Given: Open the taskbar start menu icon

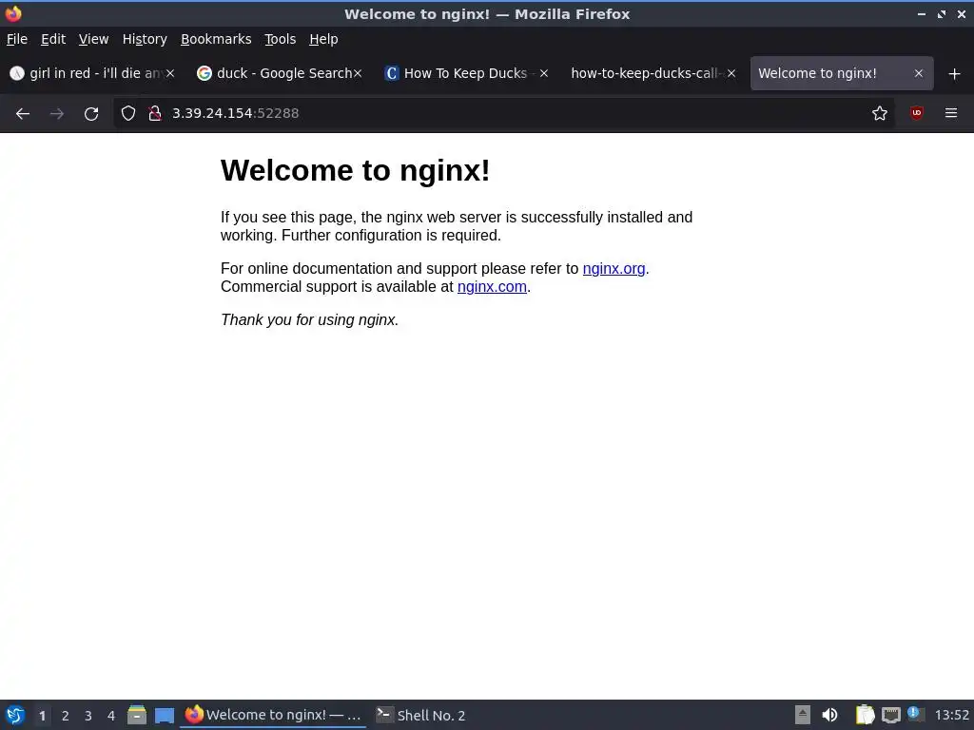Looking at the screenshot, I should pyautogui.click(x=15, y=715).
